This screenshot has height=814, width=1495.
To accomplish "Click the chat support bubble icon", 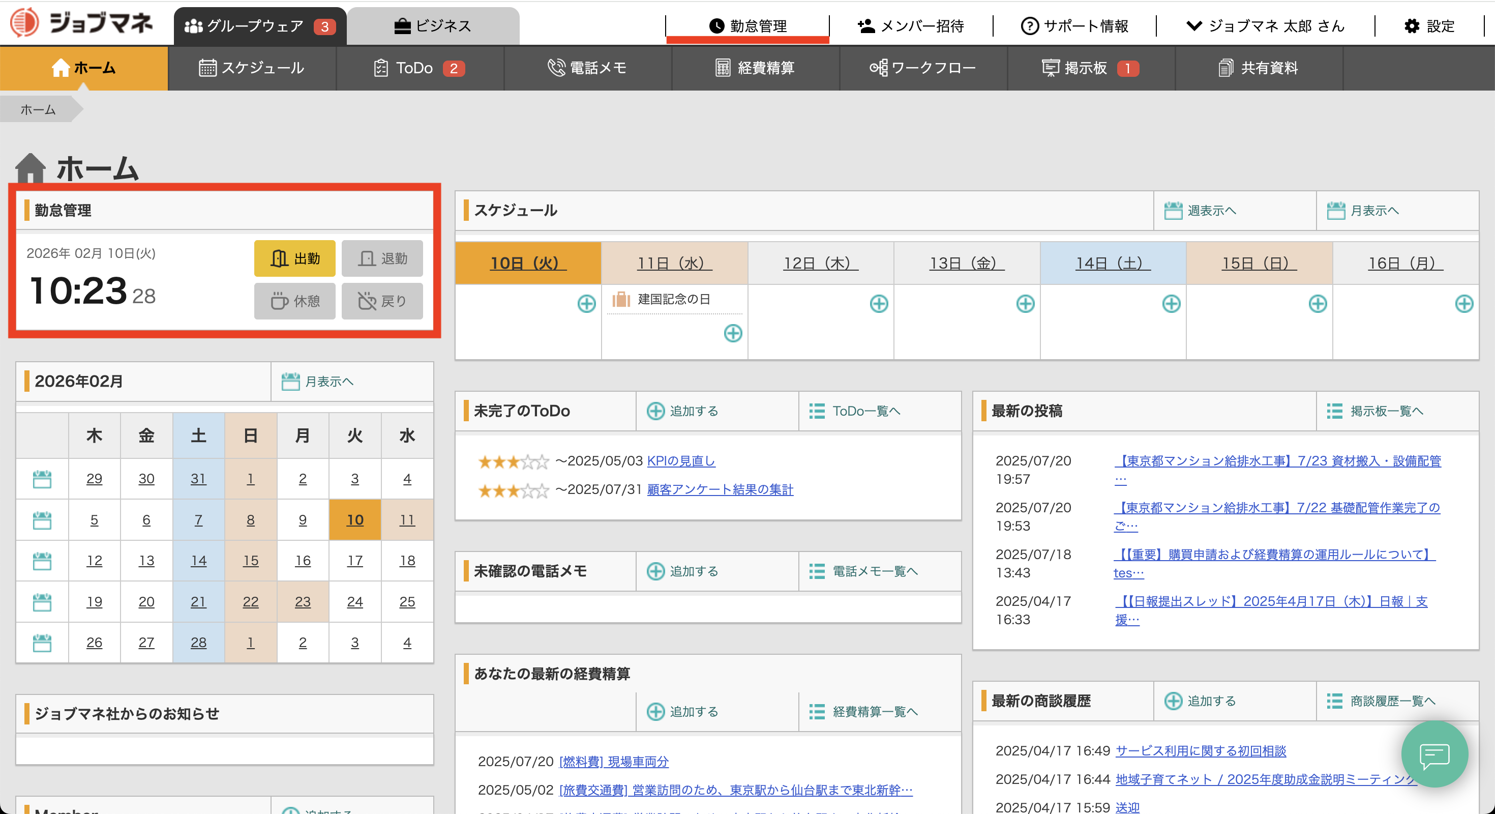I will point(1434,754).
